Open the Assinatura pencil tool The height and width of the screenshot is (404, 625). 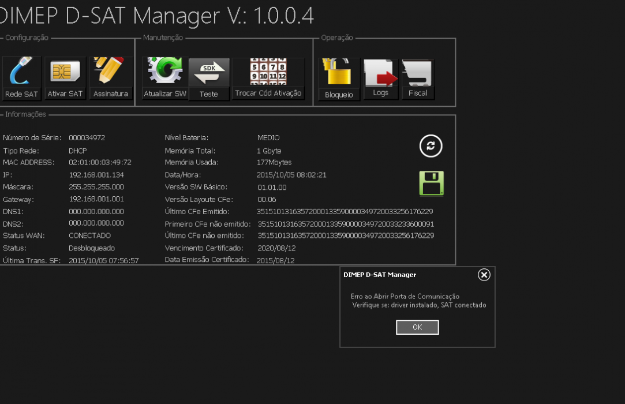coord(111,78)
